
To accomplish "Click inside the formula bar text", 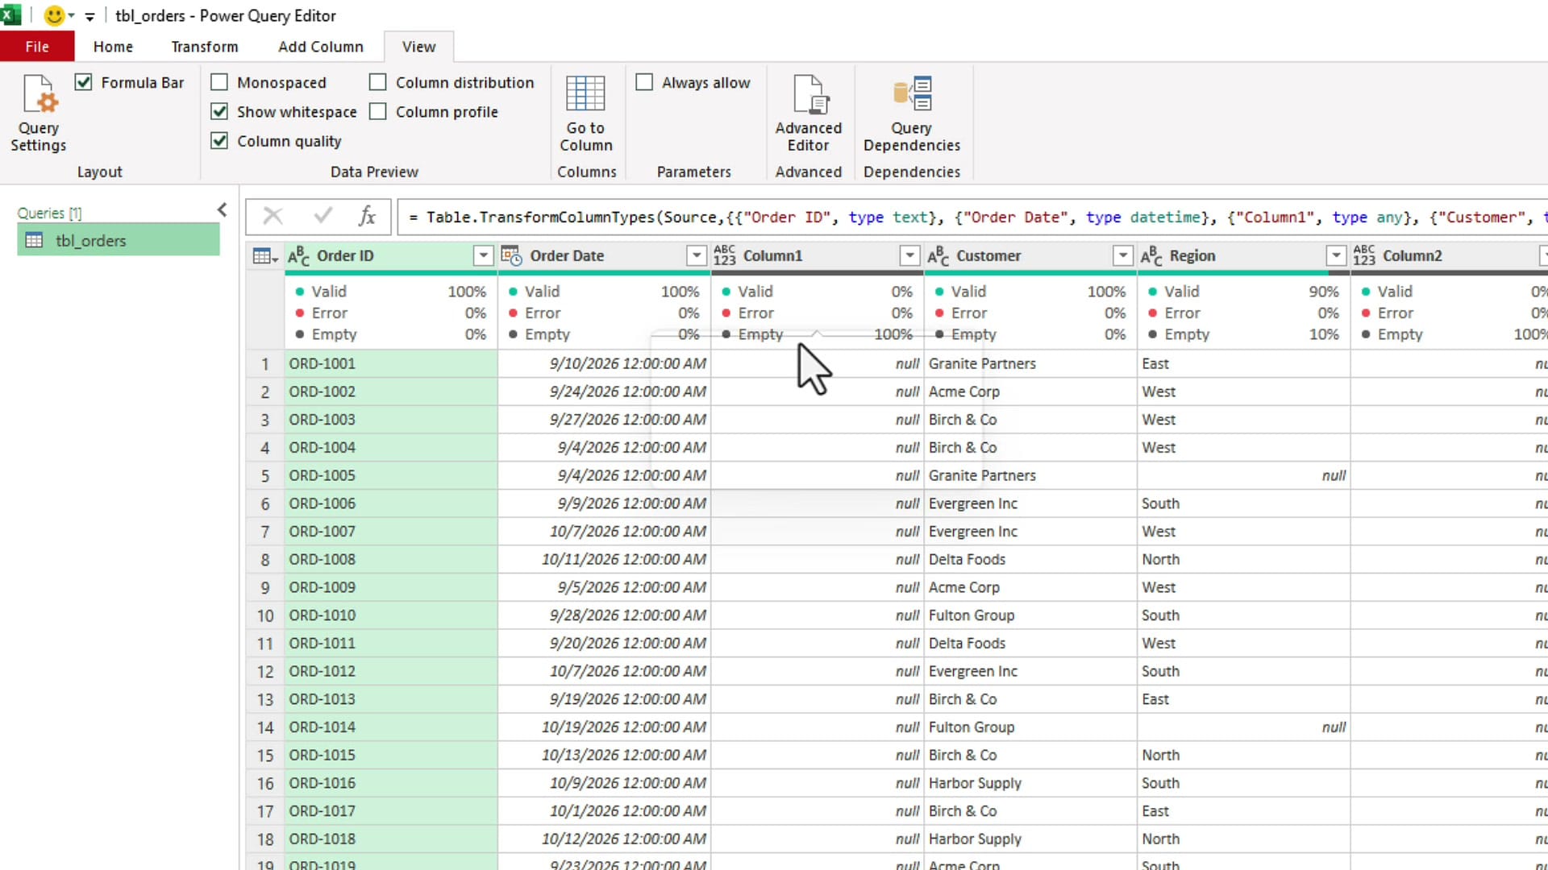I will coord(972,217).
